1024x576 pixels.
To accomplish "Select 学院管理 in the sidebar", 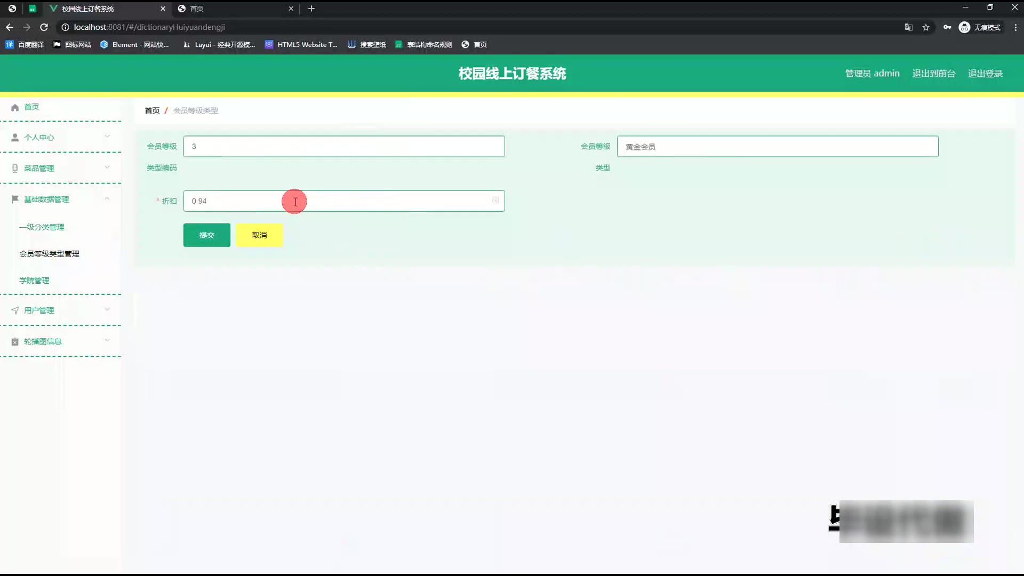I will 34,281.
